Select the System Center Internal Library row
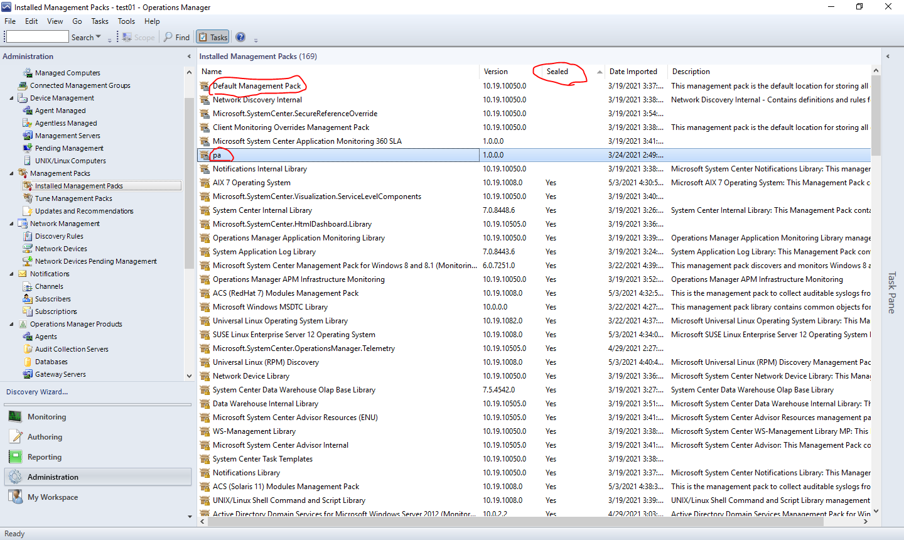The height and width of the screenshot is (540, 904). point(535,210)
